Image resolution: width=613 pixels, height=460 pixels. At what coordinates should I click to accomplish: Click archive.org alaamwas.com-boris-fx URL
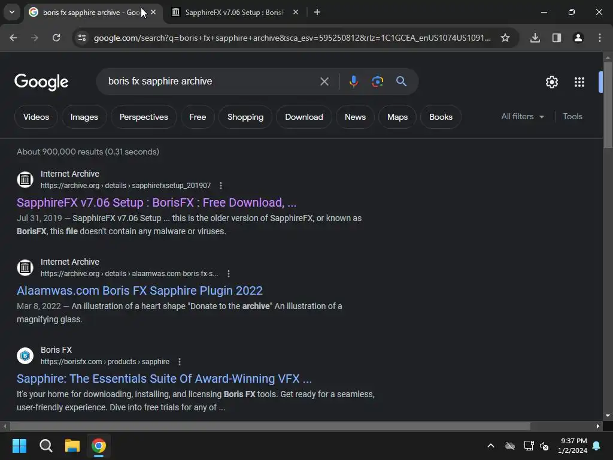click(x=129, y=274)
